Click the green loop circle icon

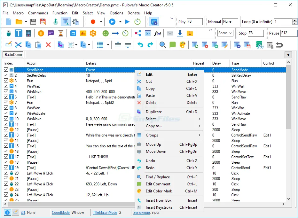(x=105, y=33)
